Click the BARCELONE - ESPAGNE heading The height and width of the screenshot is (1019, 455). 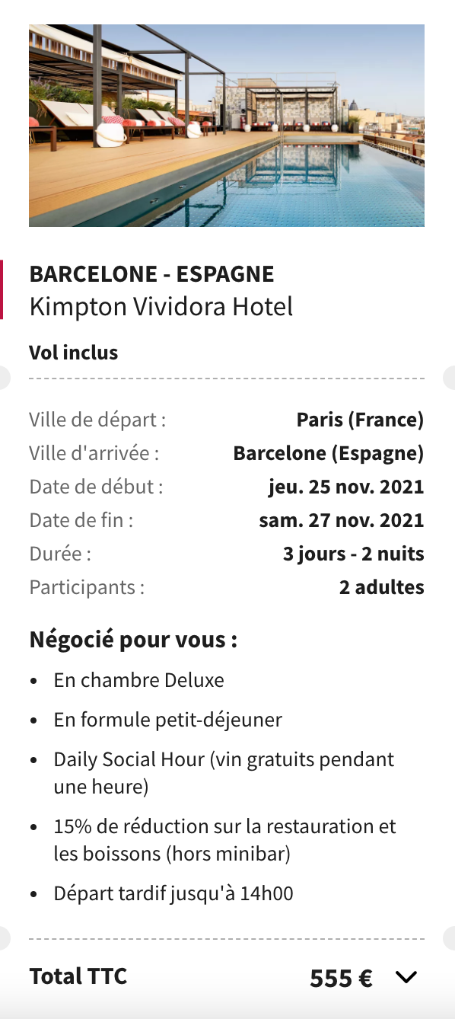click(x=152, y=273)
